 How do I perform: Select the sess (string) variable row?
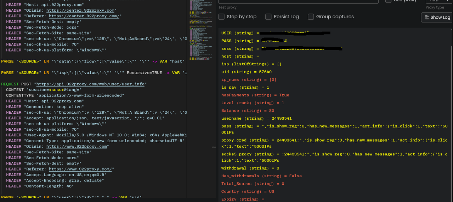282,48
